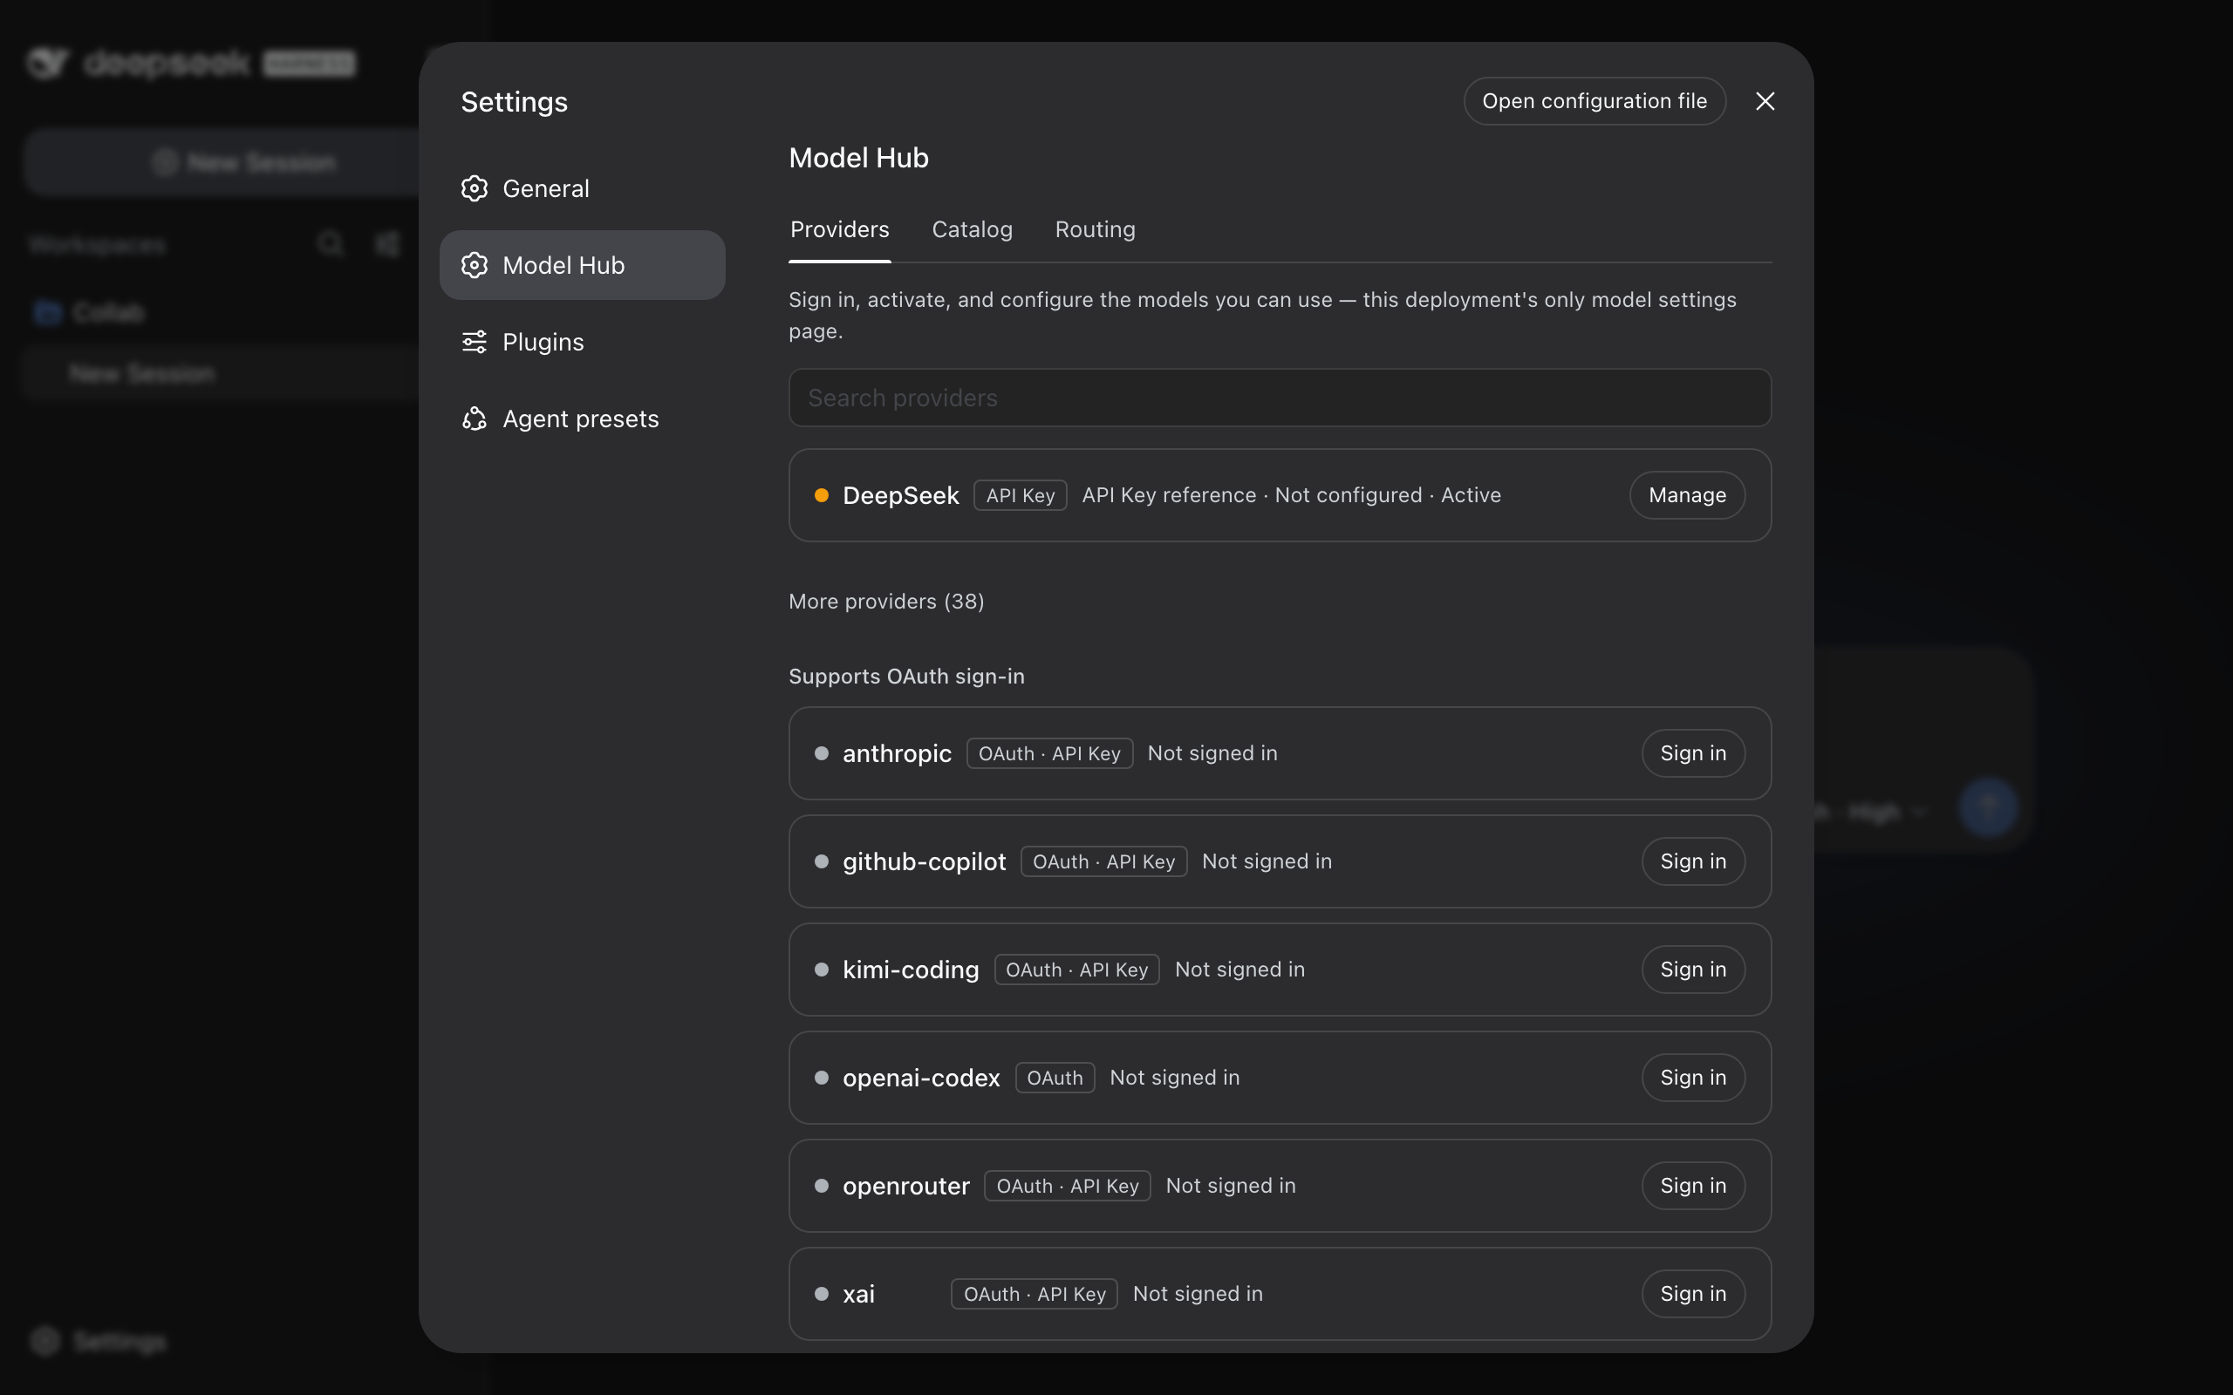2233x1395 pixels.
Task: Click the openrouter provider name
Action: [x=906, y=1186]
